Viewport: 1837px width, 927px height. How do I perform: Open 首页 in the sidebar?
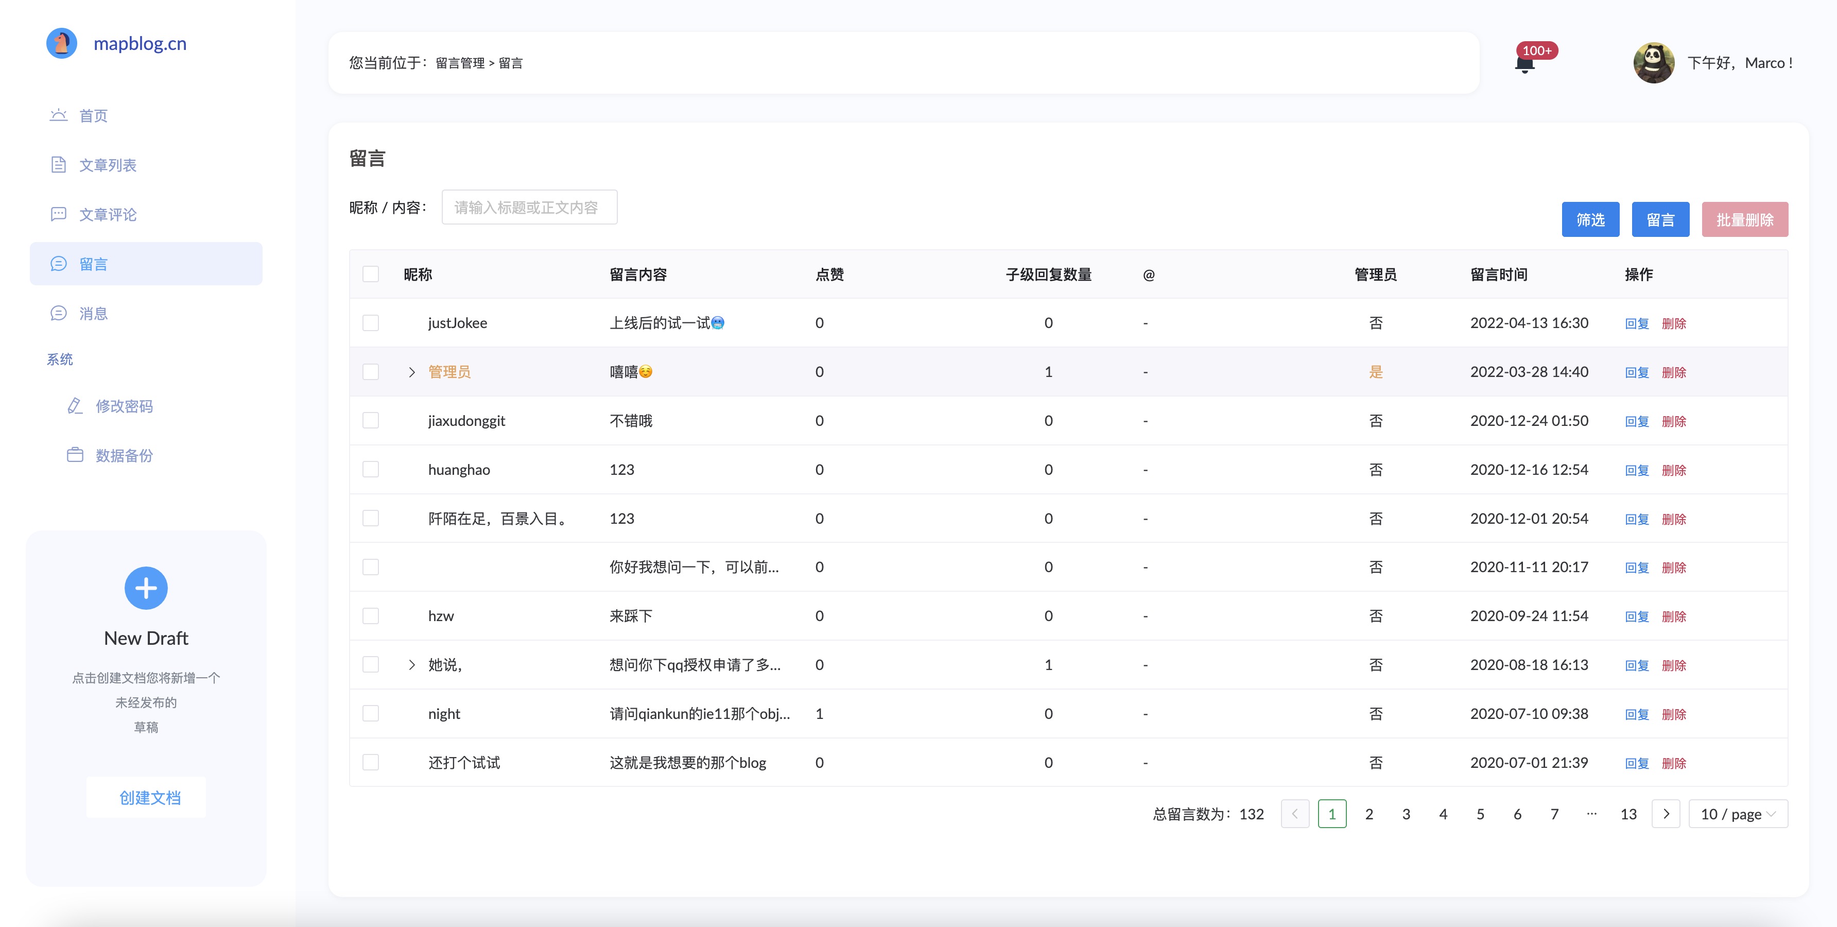tap(146, 115)
